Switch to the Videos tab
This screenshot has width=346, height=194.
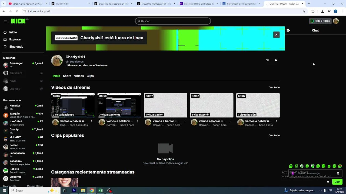[79, 76]
